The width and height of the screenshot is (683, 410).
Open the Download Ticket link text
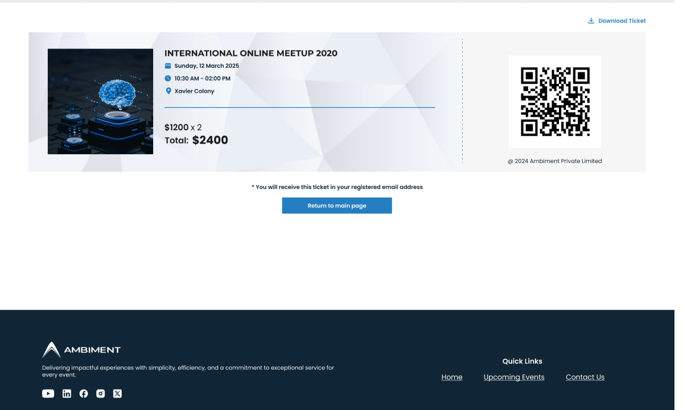622,21
